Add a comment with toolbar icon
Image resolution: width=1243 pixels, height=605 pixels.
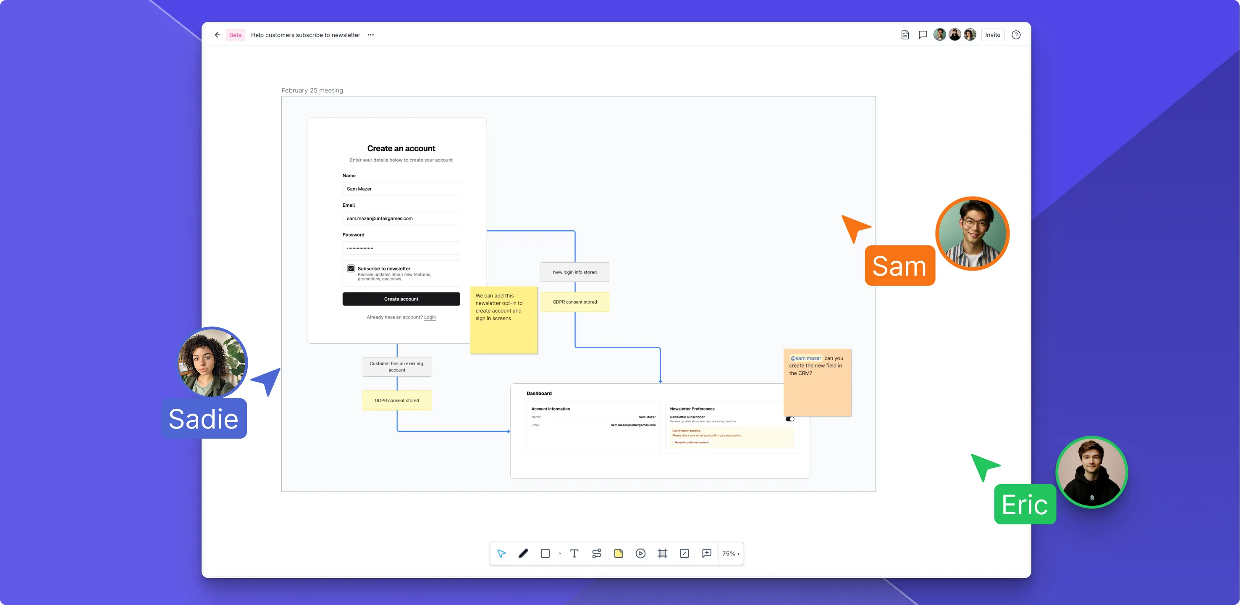pos(706,553)
